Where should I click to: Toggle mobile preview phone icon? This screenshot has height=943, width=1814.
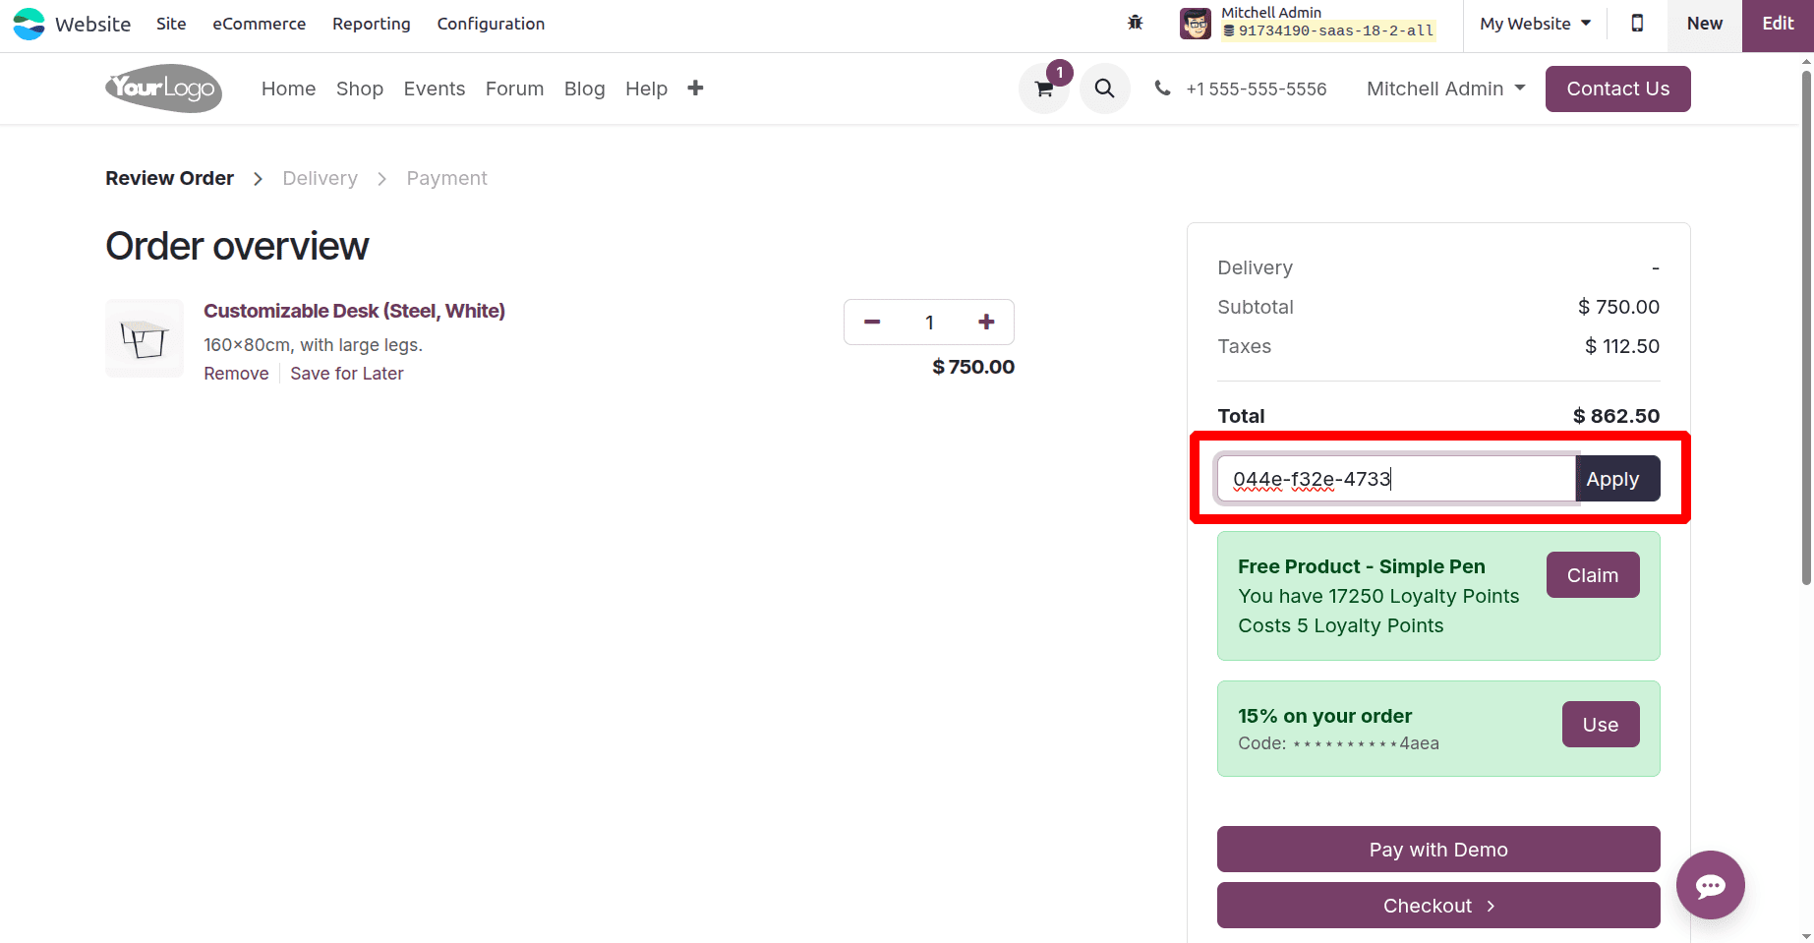[1637, 24]
